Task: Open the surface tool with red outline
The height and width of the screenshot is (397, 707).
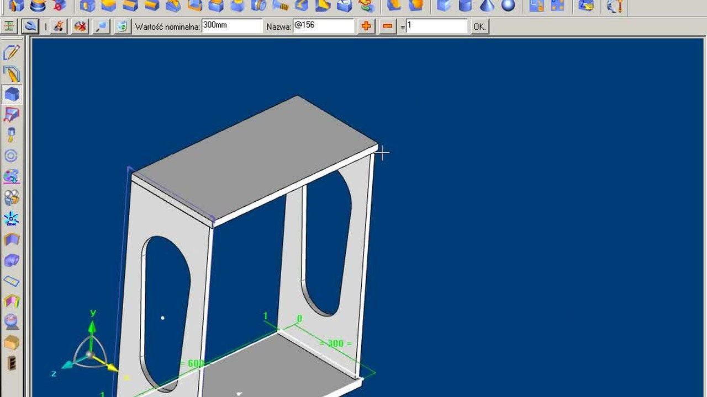Action: pyautogui.click(x=12, y=115)
